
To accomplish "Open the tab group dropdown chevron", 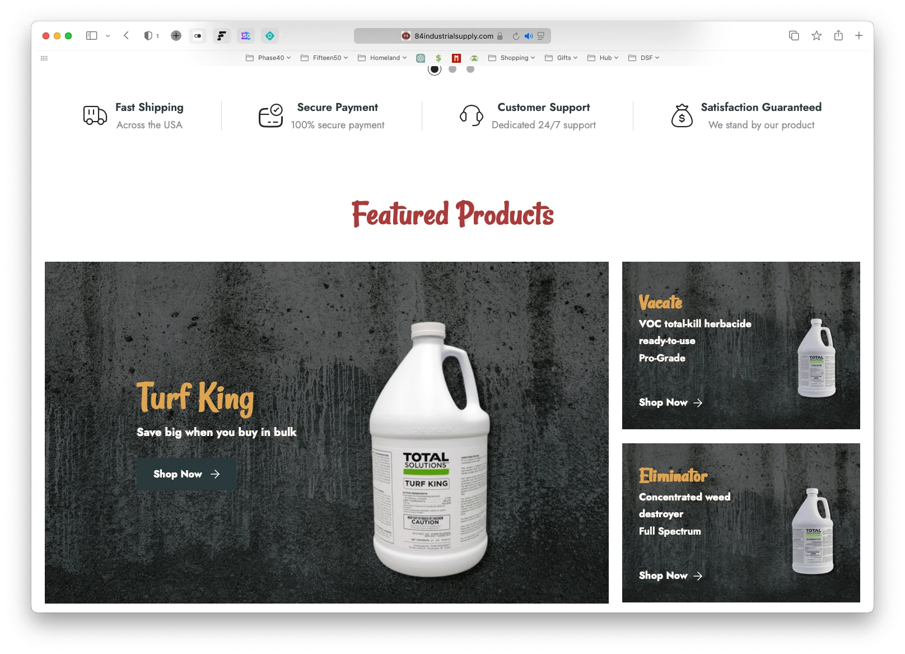I will click(x=108, y=36).
